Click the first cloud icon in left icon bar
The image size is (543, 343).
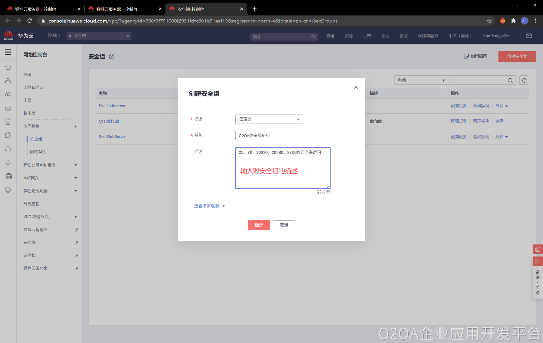point(8,67)
